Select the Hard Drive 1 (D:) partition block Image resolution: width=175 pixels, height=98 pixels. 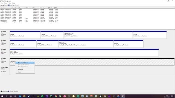[x=98, y=35]
